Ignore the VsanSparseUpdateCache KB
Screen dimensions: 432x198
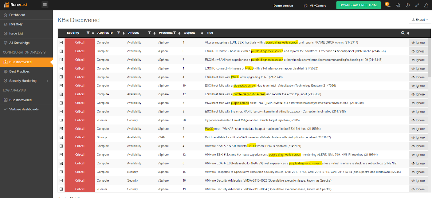pos(418,51)
